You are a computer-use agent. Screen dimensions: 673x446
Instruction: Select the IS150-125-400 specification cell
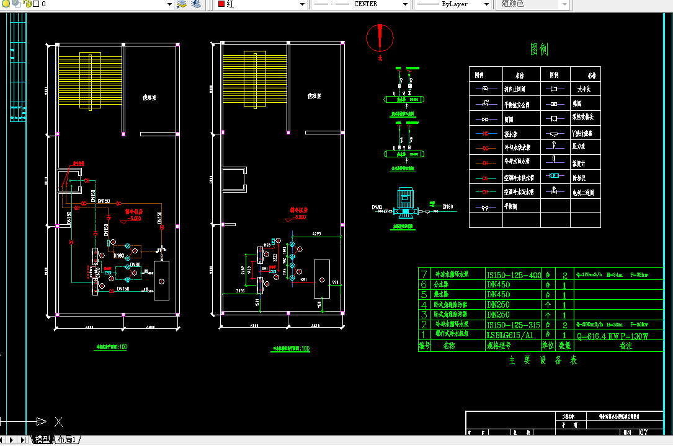[514, 275]
